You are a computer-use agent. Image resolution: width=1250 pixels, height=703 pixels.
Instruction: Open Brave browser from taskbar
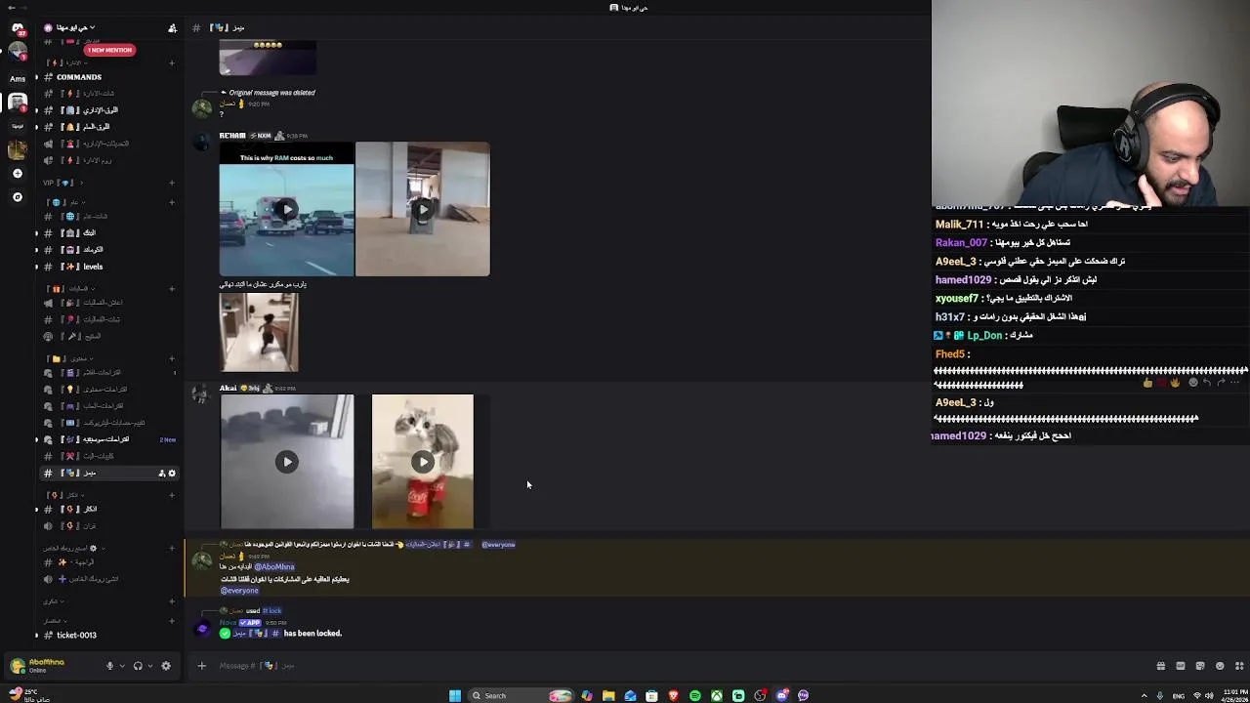tap(673, 695)
